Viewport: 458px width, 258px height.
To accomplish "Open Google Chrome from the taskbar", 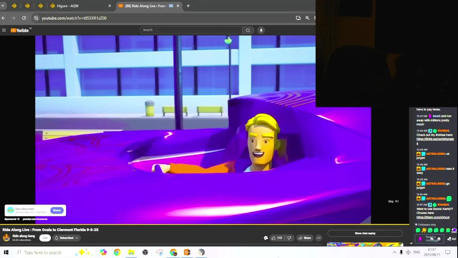I will (117, 252).
